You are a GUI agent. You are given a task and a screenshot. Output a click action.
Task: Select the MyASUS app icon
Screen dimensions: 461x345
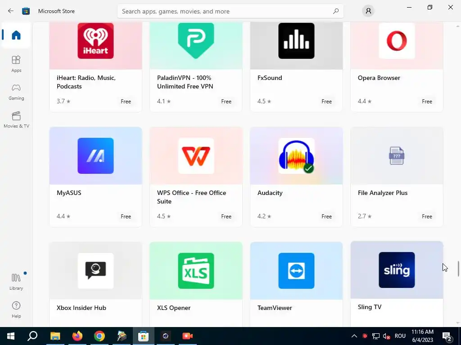click(x=95, y=156)
